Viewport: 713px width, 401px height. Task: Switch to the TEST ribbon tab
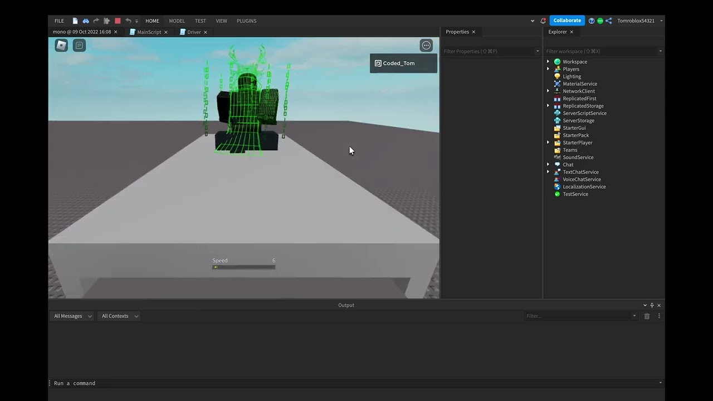200,21
